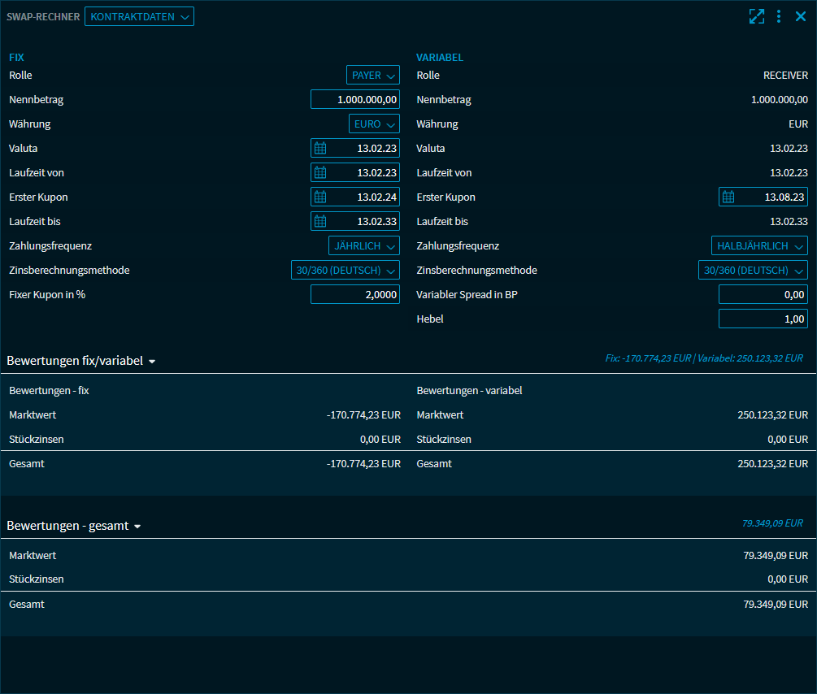Change the HALBJÄHRLICH payment frequency
Image resolution: width=817 pixels, height=694 pixels.
758,246
